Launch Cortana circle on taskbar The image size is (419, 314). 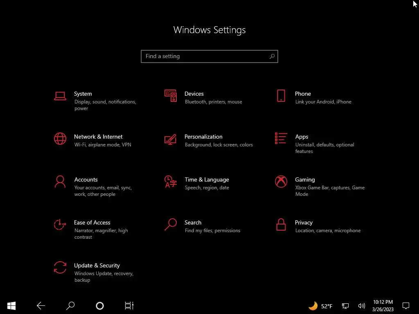[x=100, y=306]
